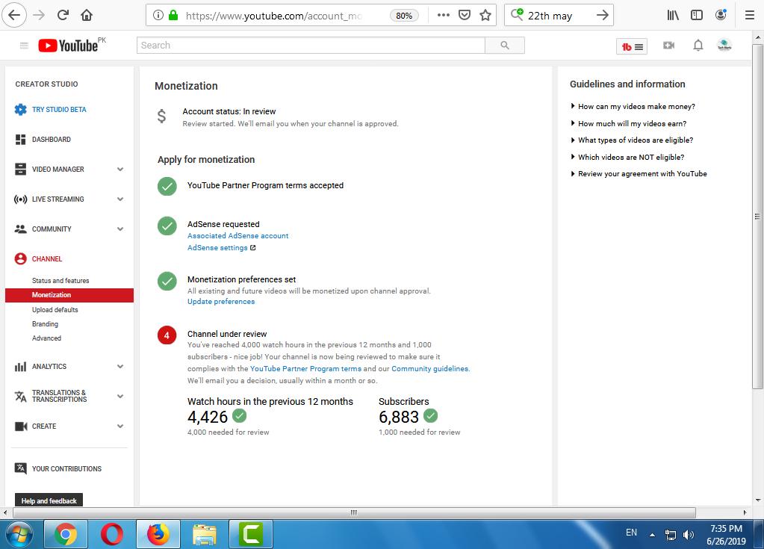
Task: Toggle the Firefox sidebar view
Action: (697, 15)
